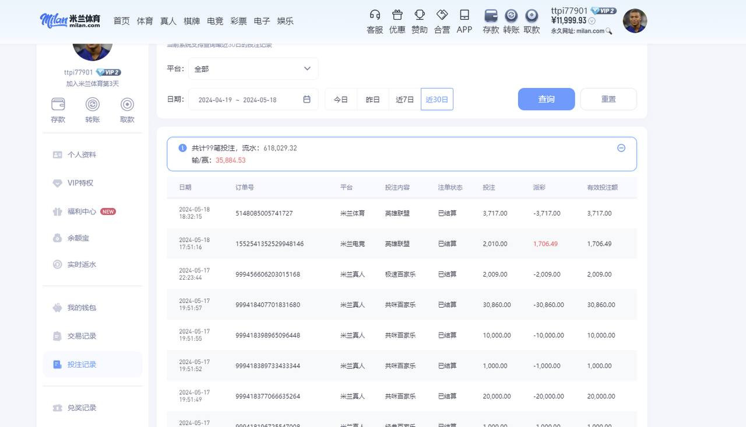Screen dimensions: 746x427
Task: Collapse summary box with minus icon
Action: [x=621, y=148]
